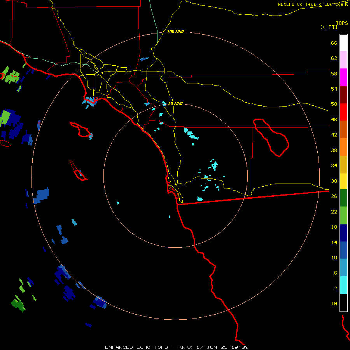Click the dark orange legend swatch
The height and width of the screenshot is (350, 350).
coord(343,129)
